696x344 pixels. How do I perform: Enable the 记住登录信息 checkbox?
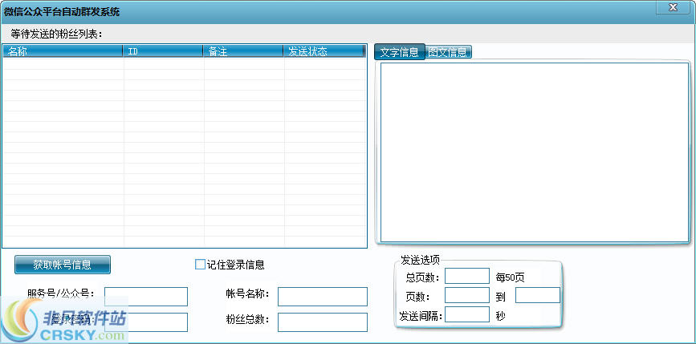[200, 265]
